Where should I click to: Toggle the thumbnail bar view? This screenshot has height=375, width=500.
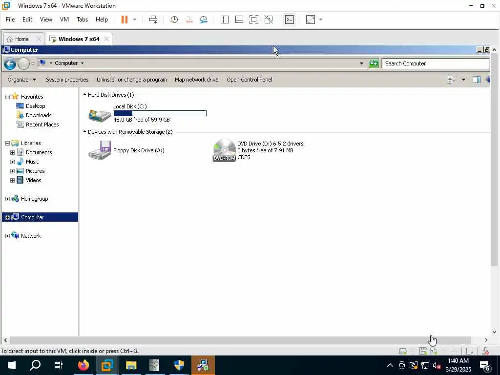pyautogui.click(x=239, y=20)
